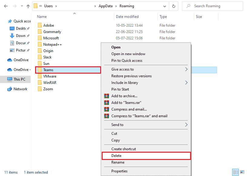Expand the Send to submenu

coord(146,125)
